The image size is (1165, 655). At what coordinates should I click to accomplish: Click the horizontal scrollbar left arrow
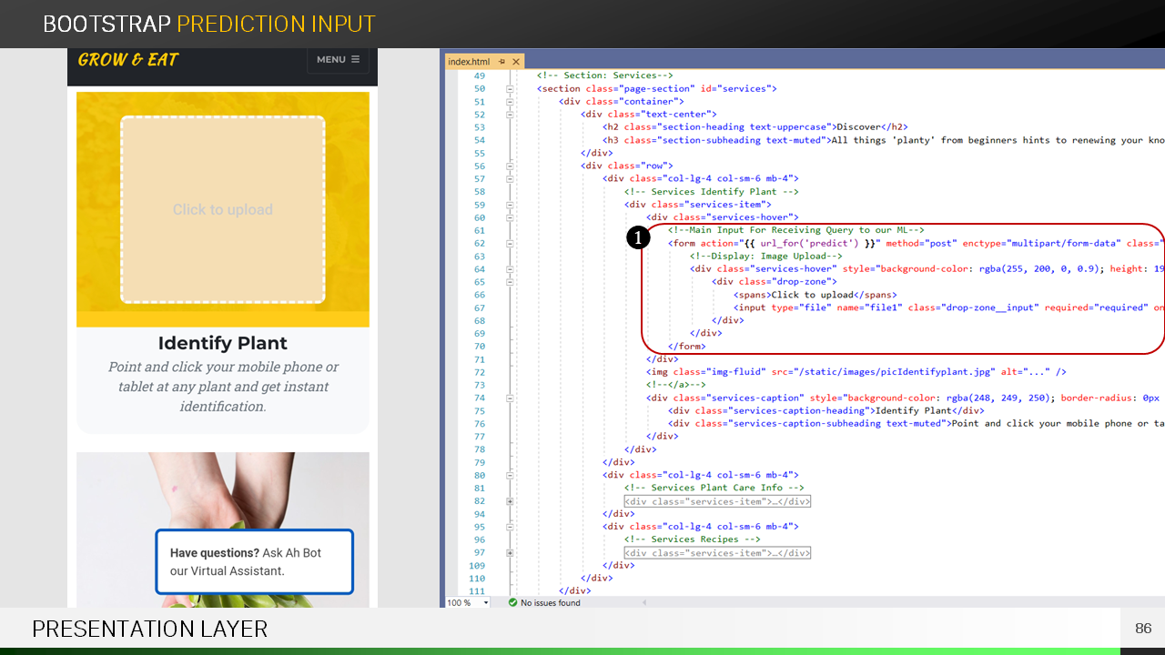645,603
